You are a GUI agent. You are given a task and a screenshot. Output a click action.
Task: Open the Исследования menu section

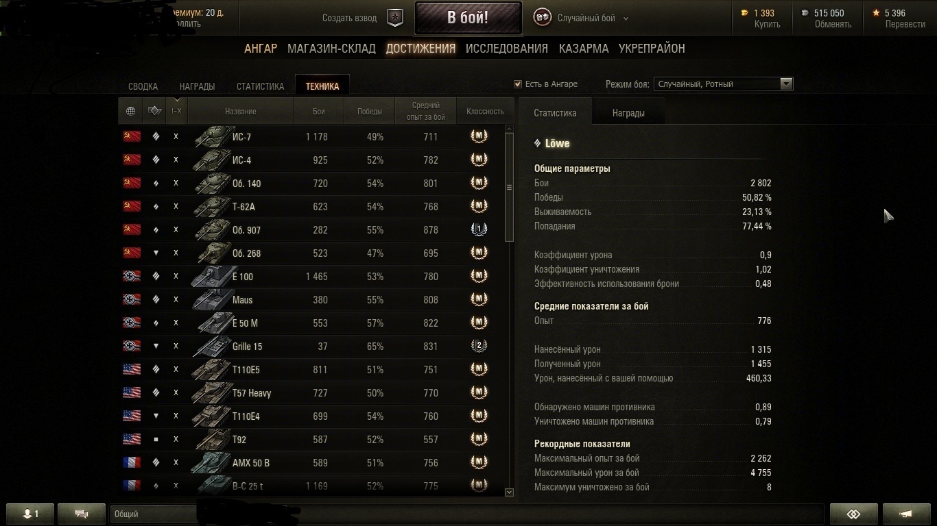tap(507, 49)
